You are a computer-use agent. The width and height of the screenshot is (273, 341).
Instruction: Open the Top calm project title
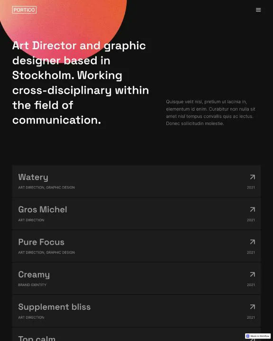click(37, 338)
